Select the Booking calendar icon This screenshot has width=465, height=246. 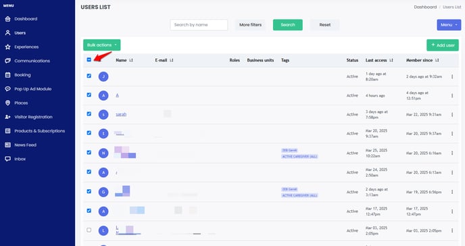pos(7,75)
